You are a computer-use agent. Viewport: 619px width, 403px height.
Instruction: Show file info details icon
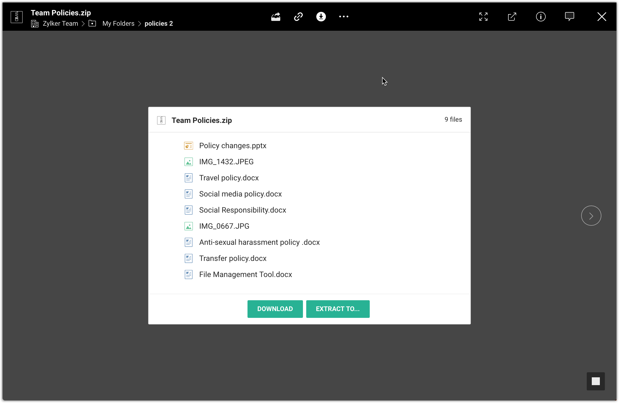pos(540,17)
